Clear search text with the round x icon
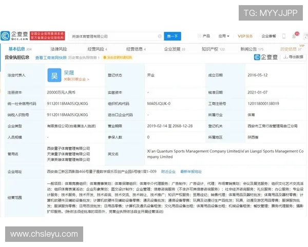 [160, 36]
